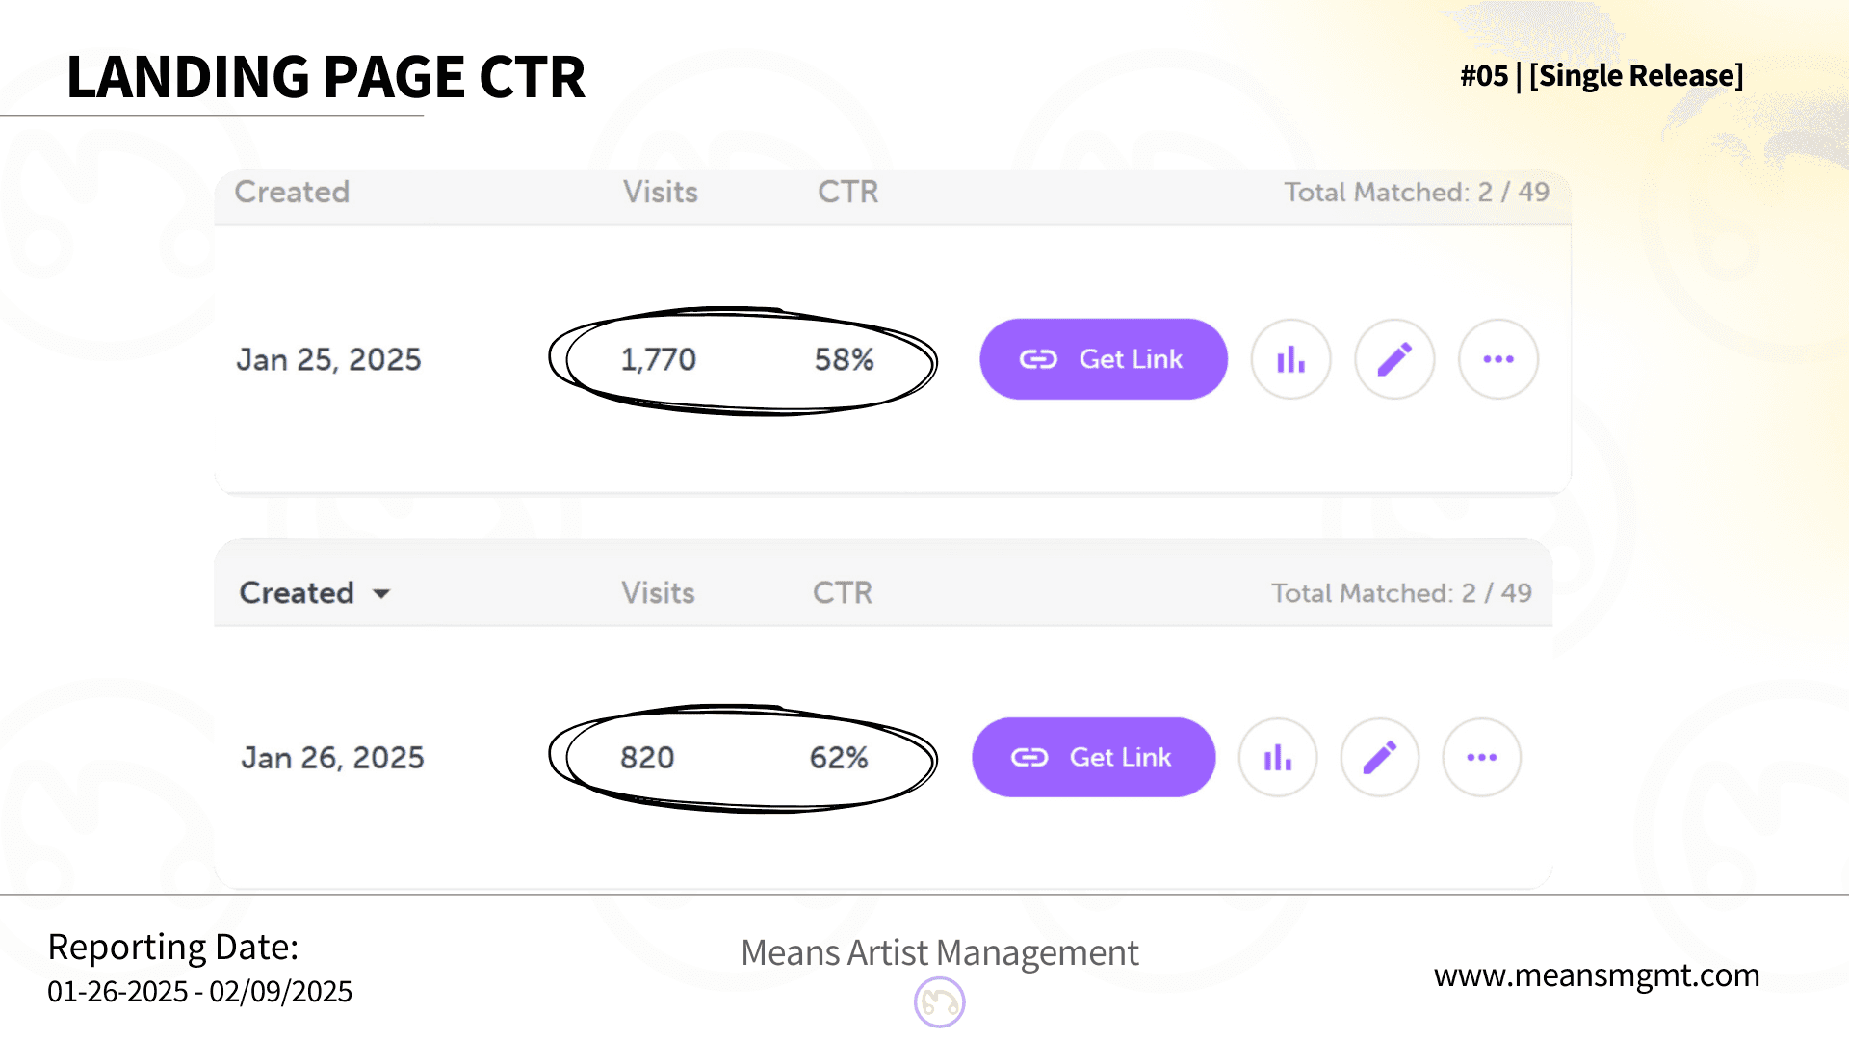Open stats chart icon for Jan 26 row
This screenshot has width=1849, height=1040.
point(1278,757)
